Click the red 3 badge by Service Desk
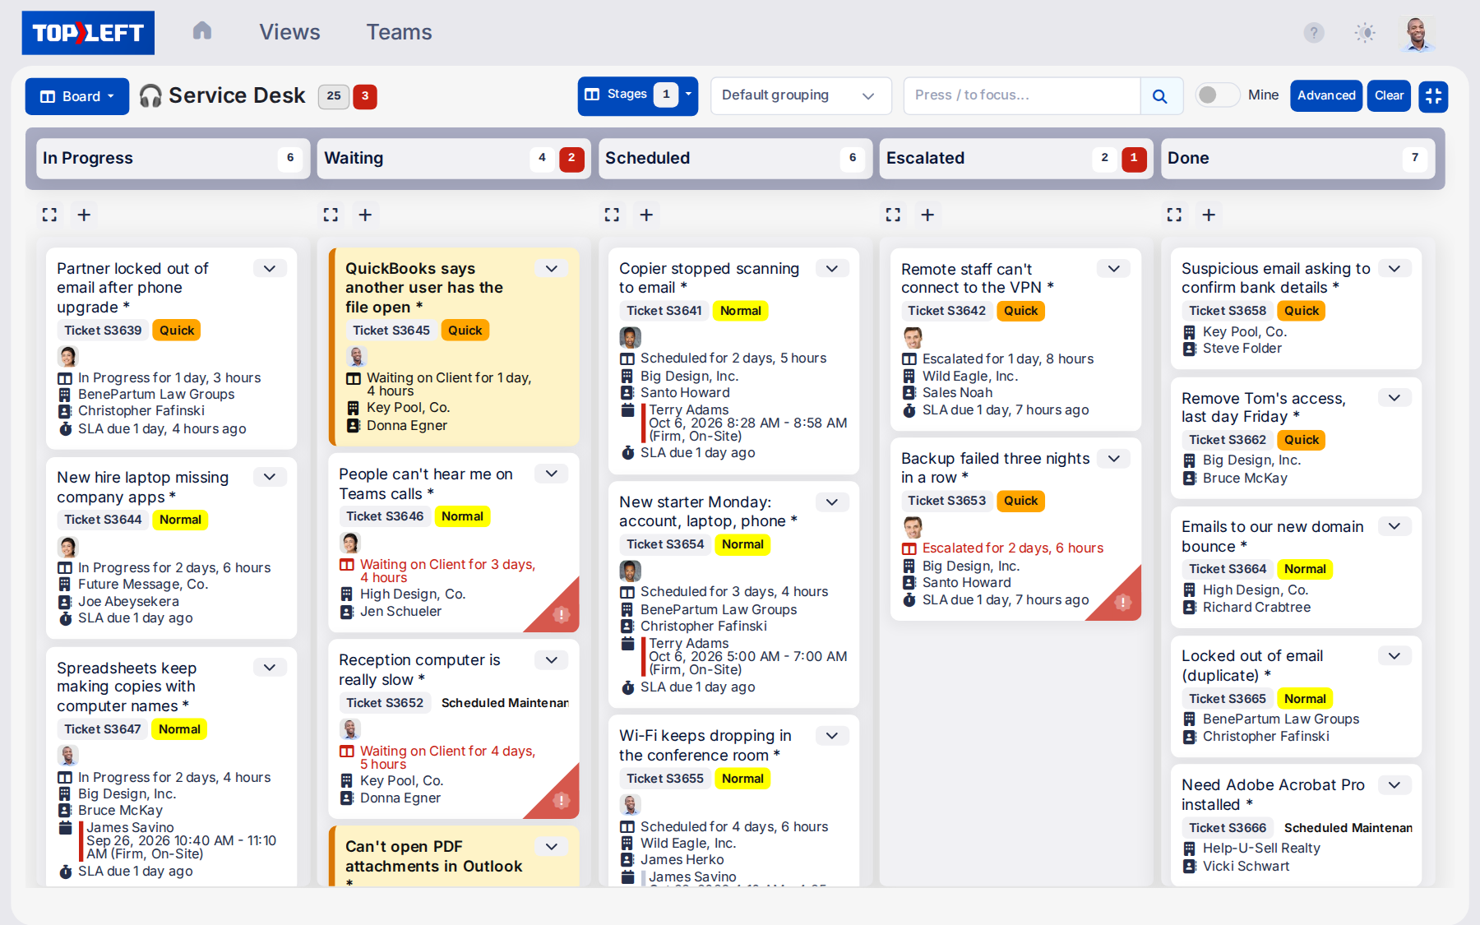Screen dimensions: 1480x925 365,96
